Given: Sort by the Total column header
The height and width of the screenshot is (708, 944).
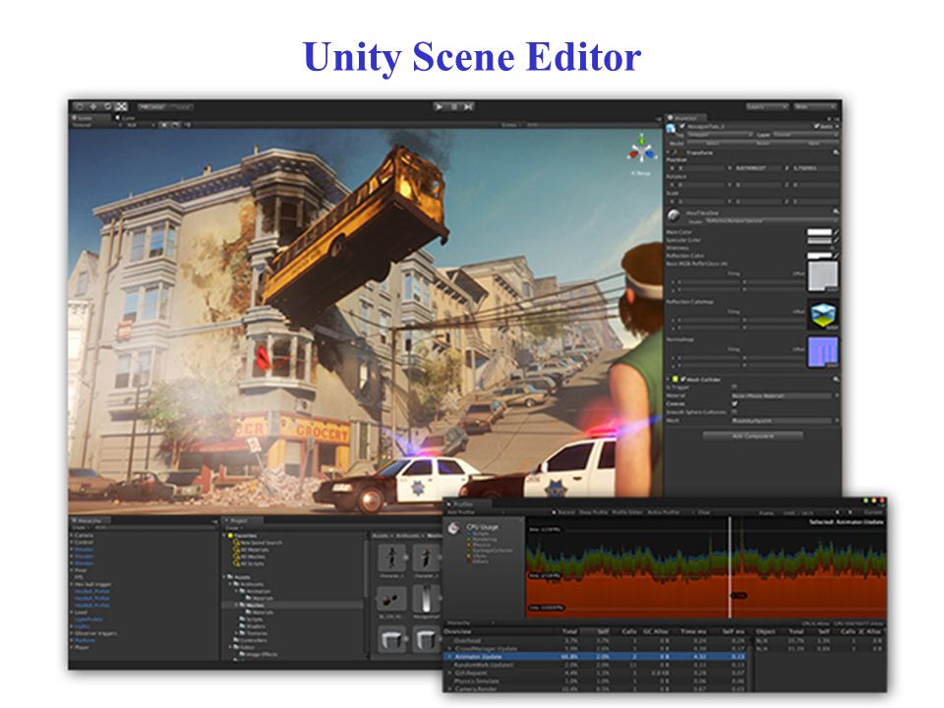Looking at the screenshot, I should (x=570, y=631).
